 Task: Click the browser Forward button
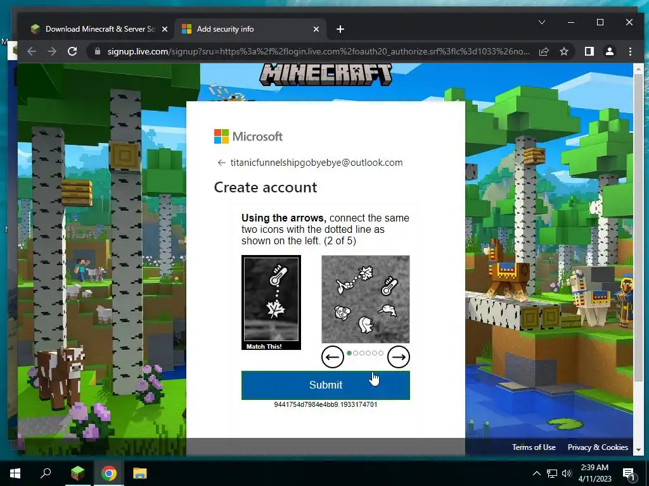[x=52, y=51]
